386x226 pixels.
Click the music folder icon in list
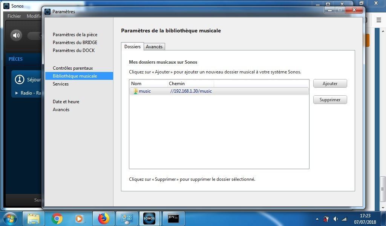pyautogui.click(x=135, y=91)
